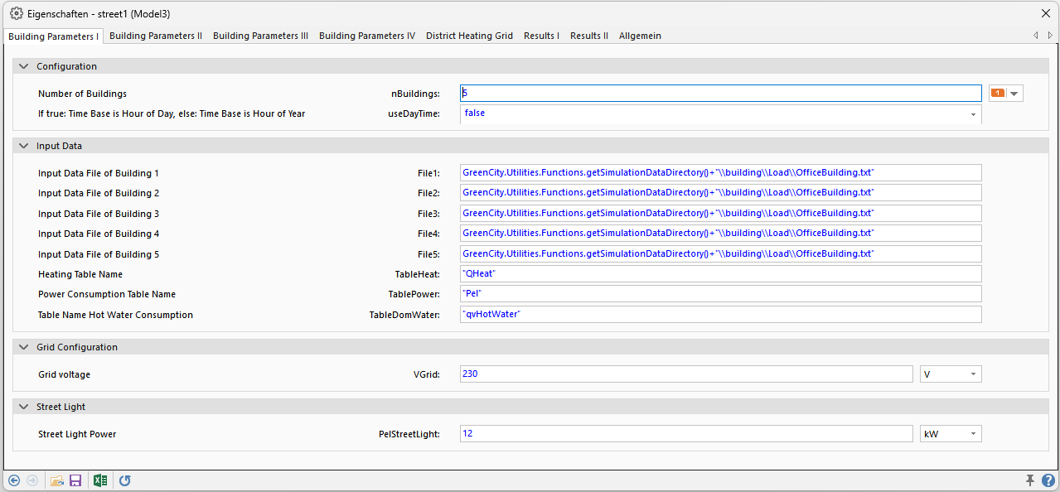This screenshot has width=1060, height=492.
Task: Switch to Building Parameters III tab
Action: (x=261, y=36)
